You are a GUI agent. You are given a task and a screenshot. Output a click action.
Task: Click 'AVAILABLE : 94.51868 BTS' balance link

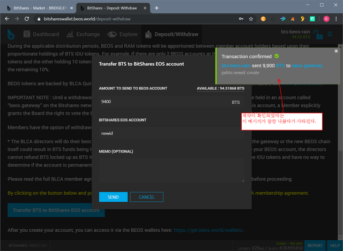point(220,88)
